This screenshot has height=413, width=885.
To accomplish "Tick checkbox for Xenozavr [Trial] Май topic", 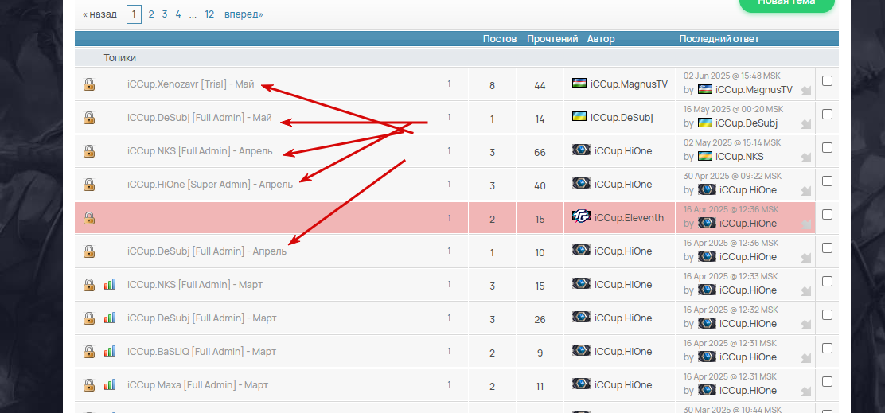I will (827, 80).
